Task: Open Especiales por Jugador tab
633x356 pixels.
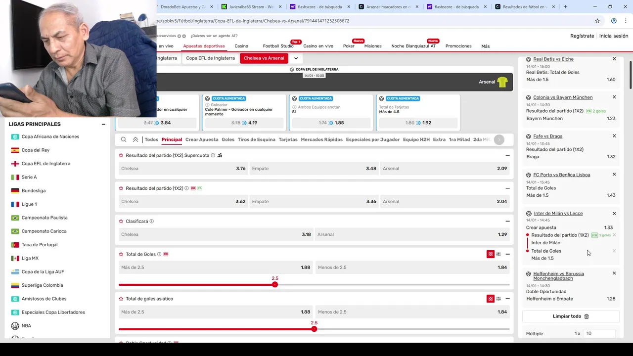Action: [373, 139]
